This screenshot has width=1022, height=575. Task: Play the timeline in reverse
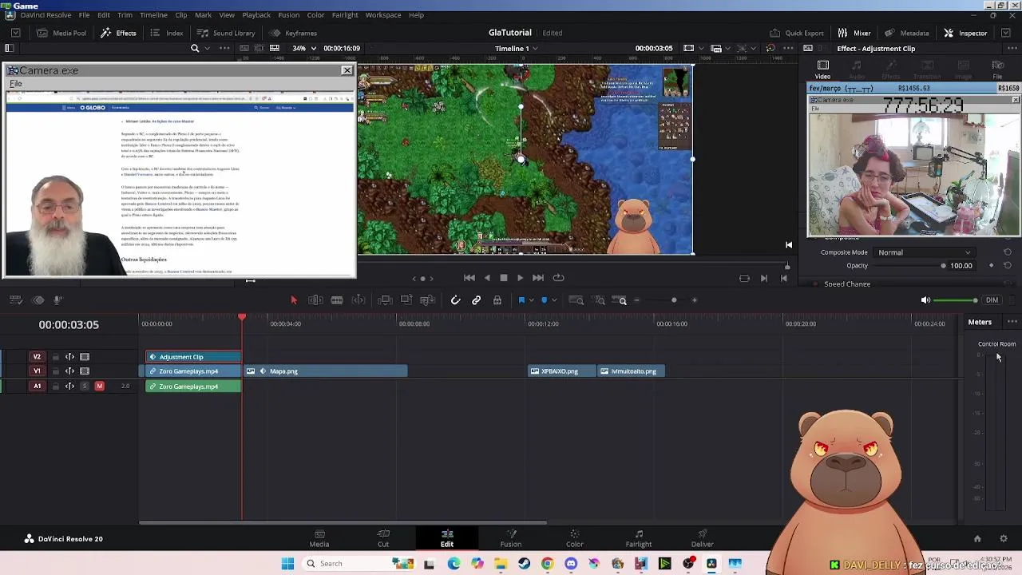point(487,278)
